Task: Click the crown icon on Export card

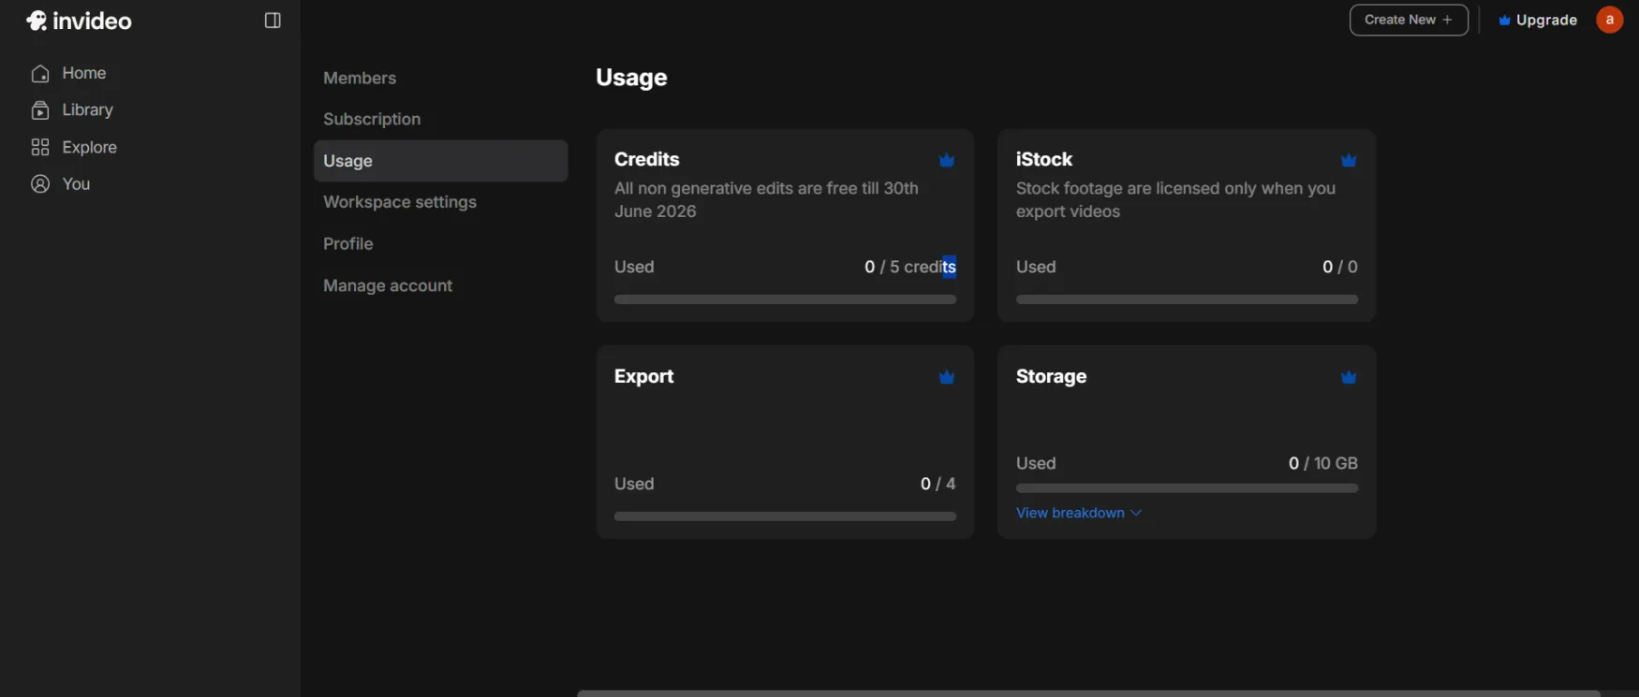Action: (947, 378)
